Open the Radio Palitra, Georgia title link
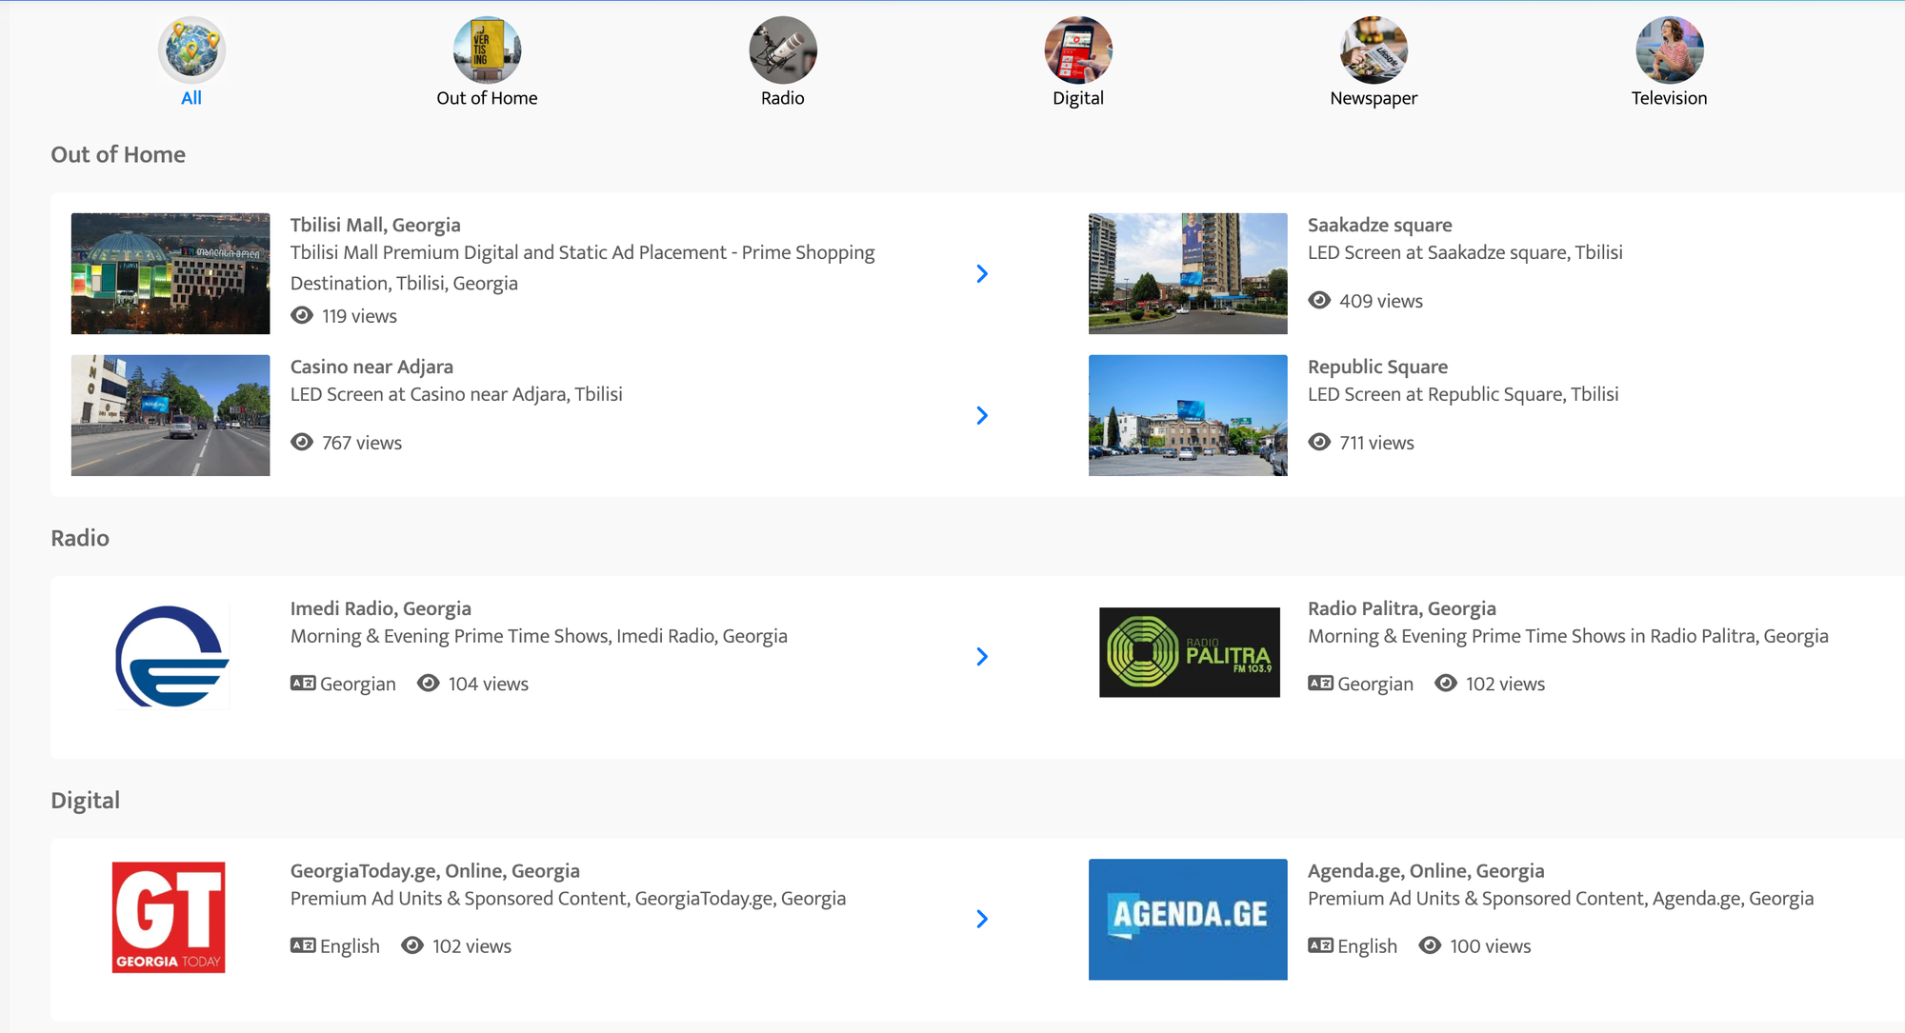 [1401, 608]
